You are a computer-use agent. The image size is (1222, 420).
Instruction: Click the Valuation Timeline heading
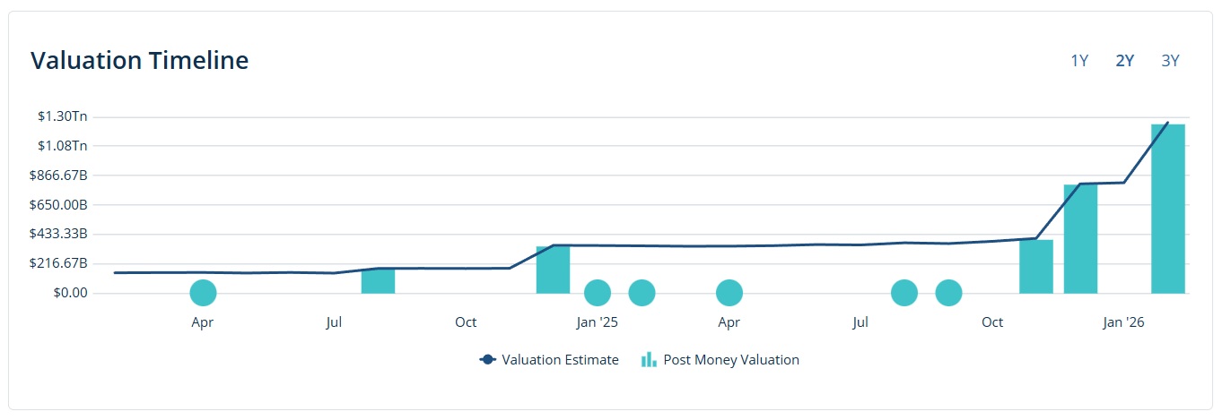point(140,61)
